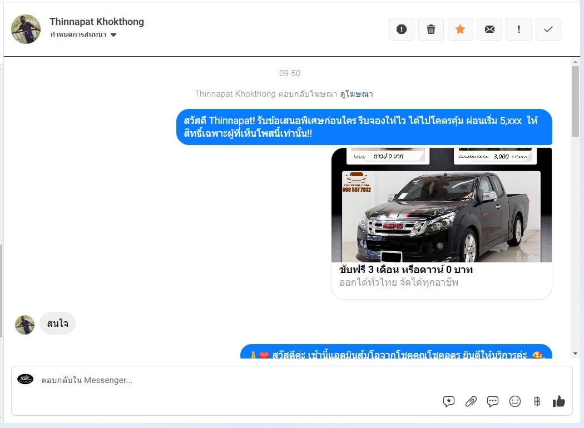Open Thinnapat Khokthong profile picture in header
584x428 pixels.
(x=26, y=29)
